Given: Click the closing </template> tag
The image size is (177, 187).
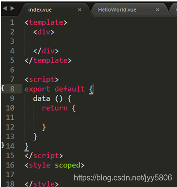Looking at the screenshot, I should (48, 60).
